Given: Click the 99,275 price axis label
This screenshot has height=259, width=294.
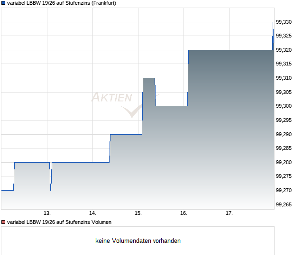Looking at the screenshot, I should [x=284, y=176].
